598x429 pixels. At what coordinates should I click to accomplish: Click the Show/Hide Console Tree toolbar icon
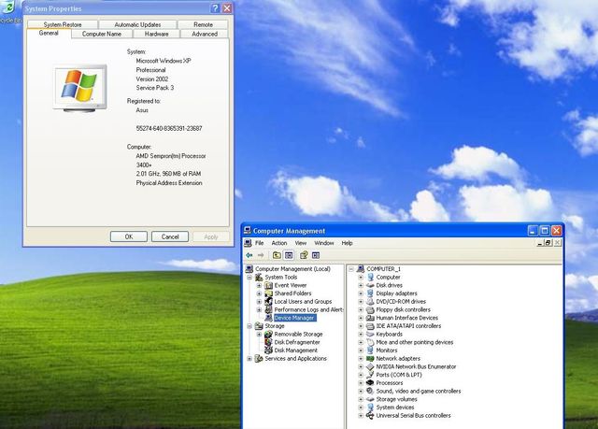[289, 255]
